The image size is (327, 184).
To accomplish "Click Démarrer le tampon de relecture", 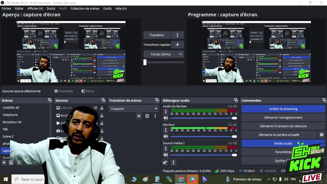I will point(283,126).
